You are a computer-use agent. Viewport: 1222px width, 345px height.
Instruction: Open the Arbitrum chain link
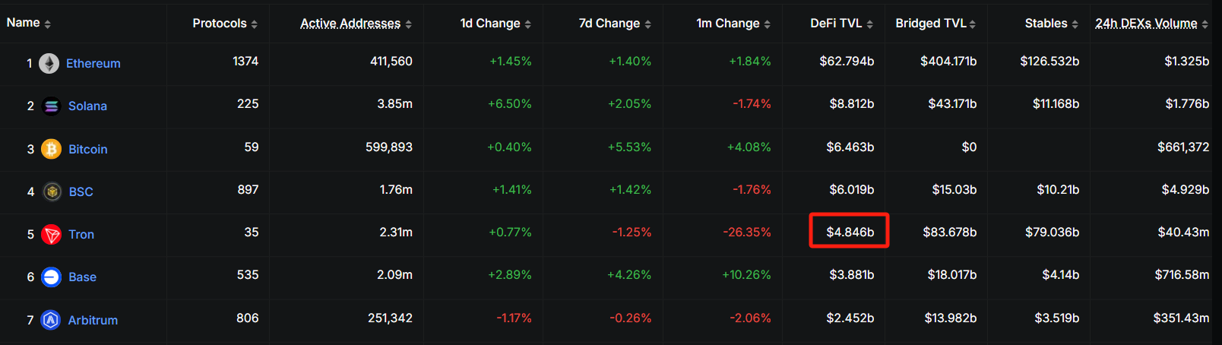click(93, 320)
